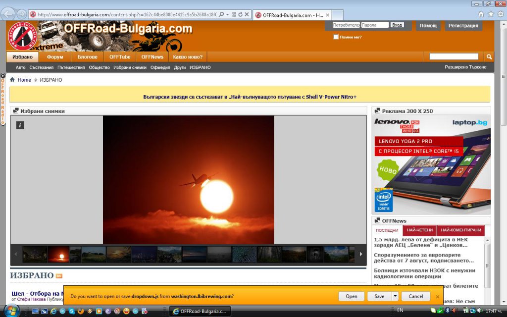This screenshot has width=507, height=317.
Task: Open browser Tools gear icon
Action: [501, 14]
